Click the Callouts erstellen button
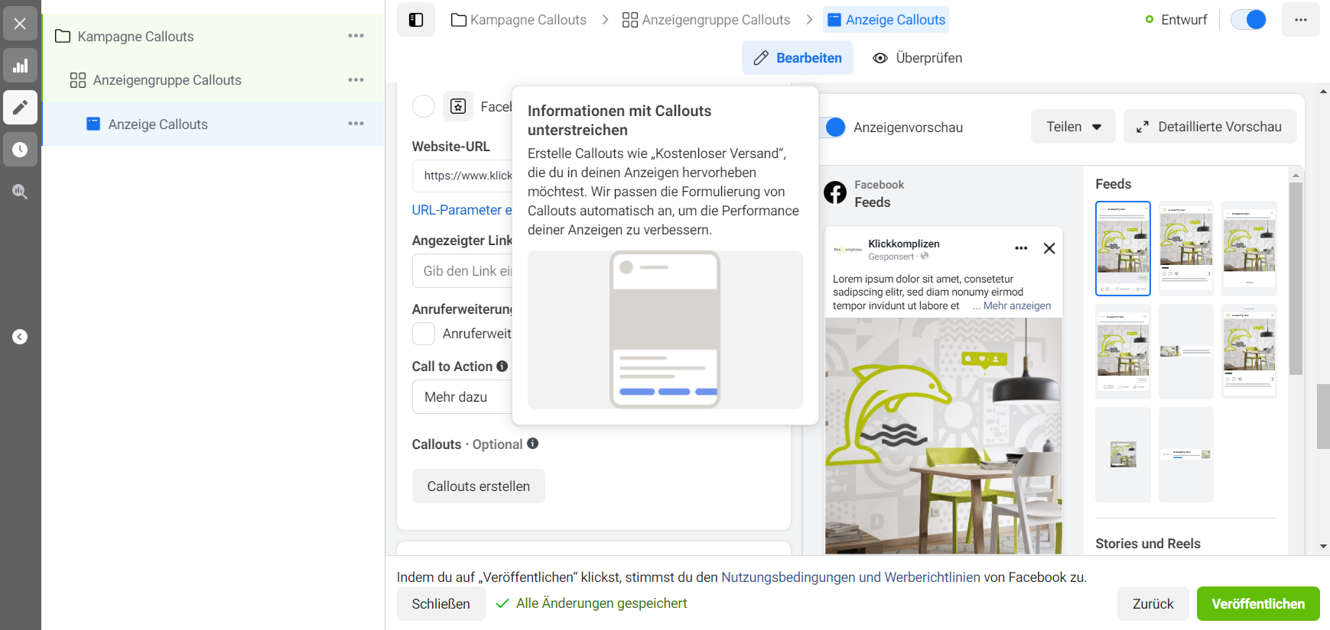This screenshot has width=1330, height=630. point(478,486)
